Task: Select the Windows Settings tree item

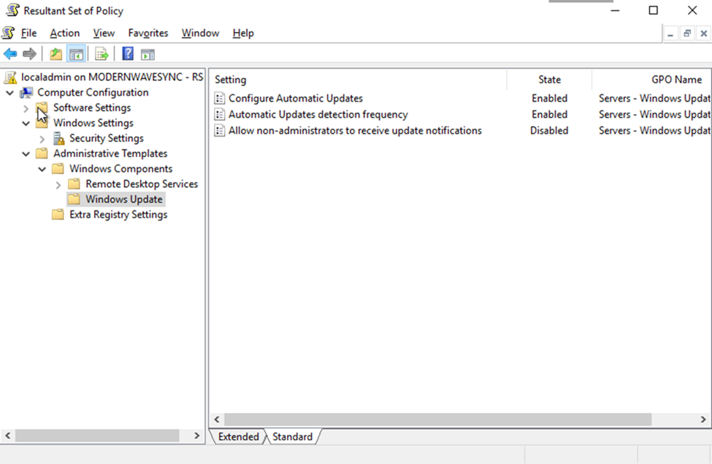Action: pos(93,123)
